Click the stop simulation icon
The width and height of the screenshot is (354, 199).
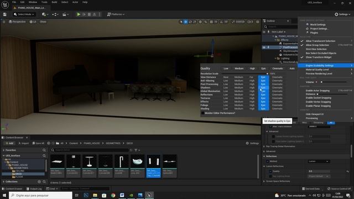pyautogui.click(x=89, y=14)
